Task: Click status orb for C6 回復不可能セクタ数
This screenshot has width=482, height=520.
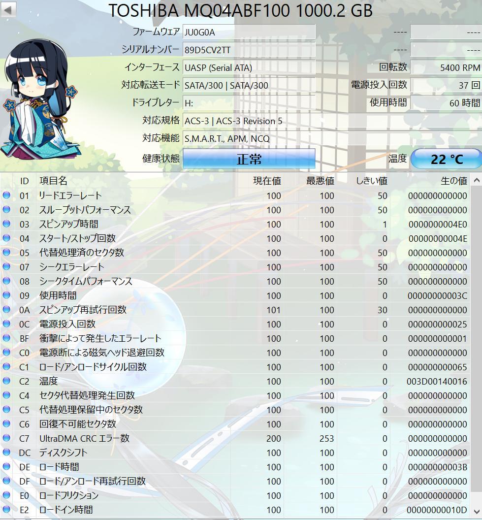Action: click(6, 423)
